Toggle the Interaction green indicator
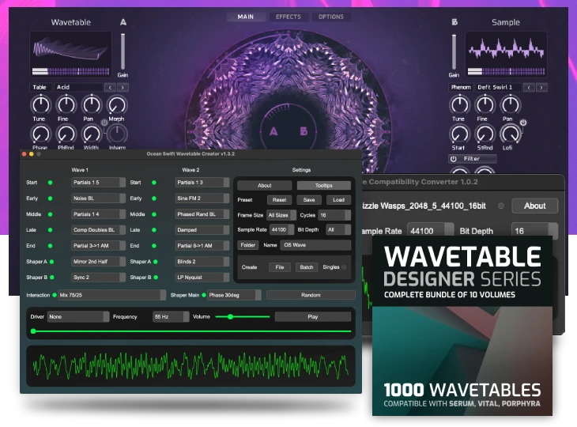Screen dimensions: 577x427 pos(55,295)
